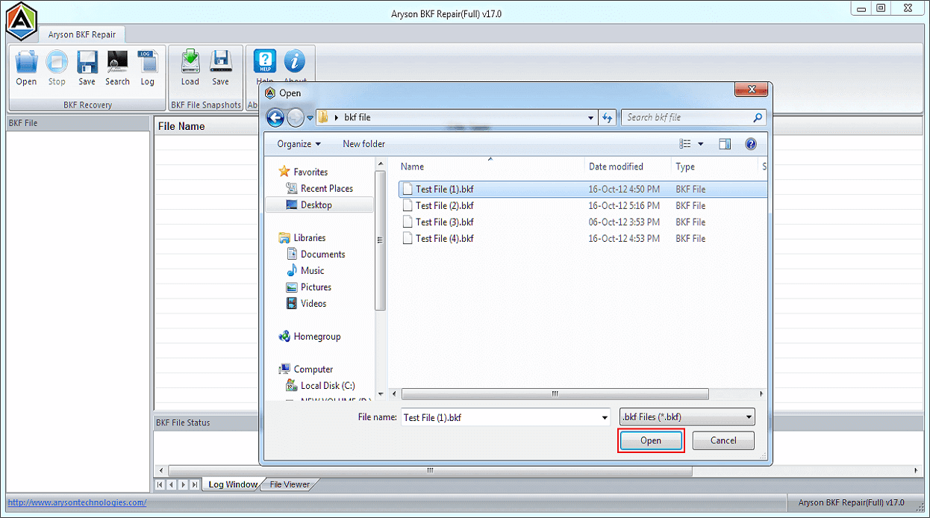Open the view options dropdown arrow
This screenshot has height=518, width=930.
click(x=701, y=144)
